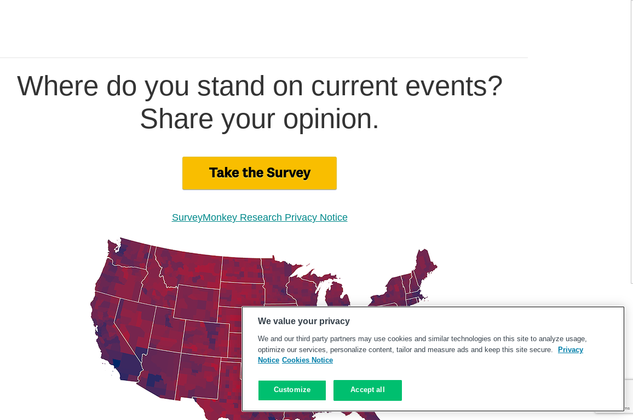Viewport: 633px width, 420px height.
Task: Select New Mexico on the map
Action: click(199, 376)
